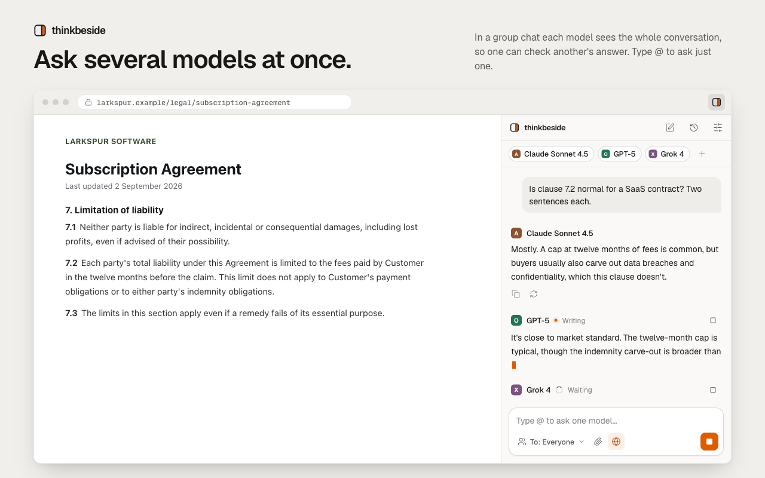Click the lock icon in address bar
This screenshot has width=765, height=478.
point(88,103)
